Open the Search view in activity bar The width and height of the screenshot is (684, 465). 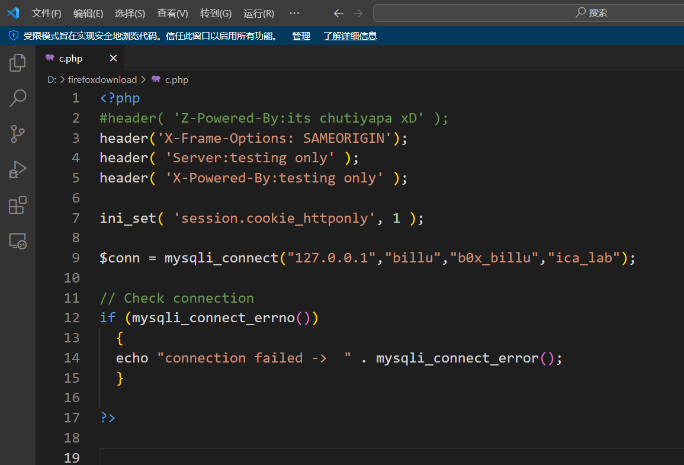click(17, 98)
